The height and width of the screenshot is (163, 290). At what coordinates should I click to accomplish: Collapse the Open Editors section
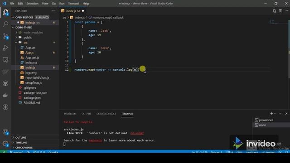[x=13, y=17]
